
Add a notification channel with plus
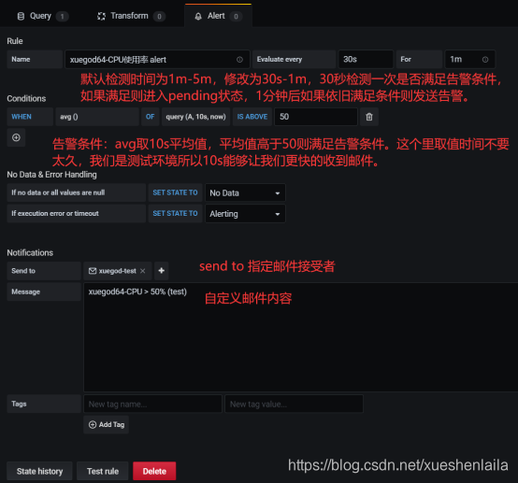(x=161, y=271)
